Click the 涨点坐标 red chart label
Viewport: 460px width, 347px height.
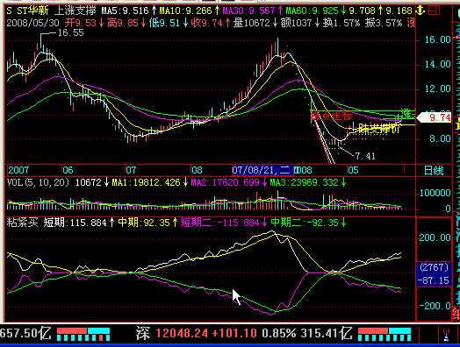[x=332, y=116]
